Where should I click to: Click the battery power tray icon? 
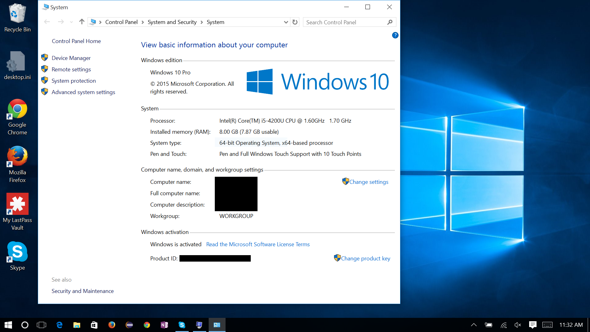(489, 325)
